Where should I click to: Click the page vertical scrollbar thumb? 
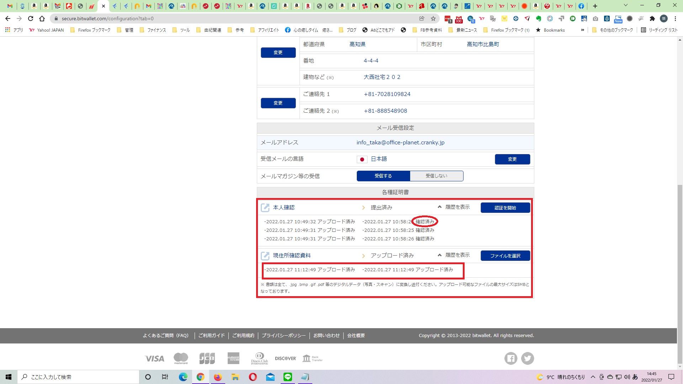click(680, 274)
